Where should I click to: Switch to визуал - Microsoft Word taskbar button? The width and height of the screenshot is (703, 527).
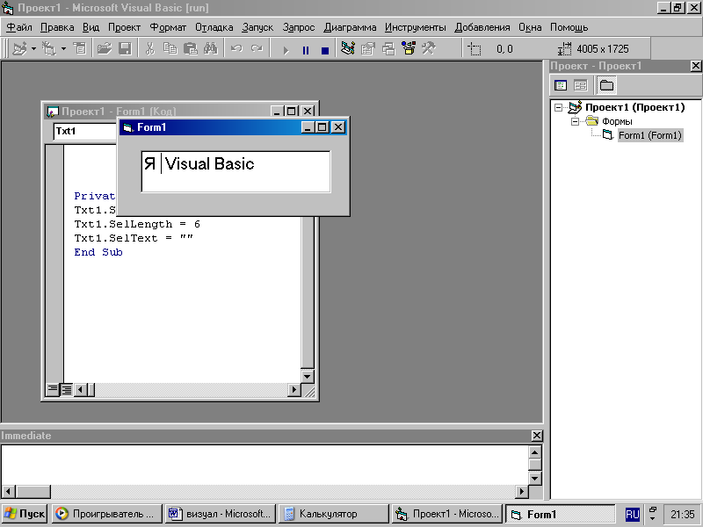point(221,514)
